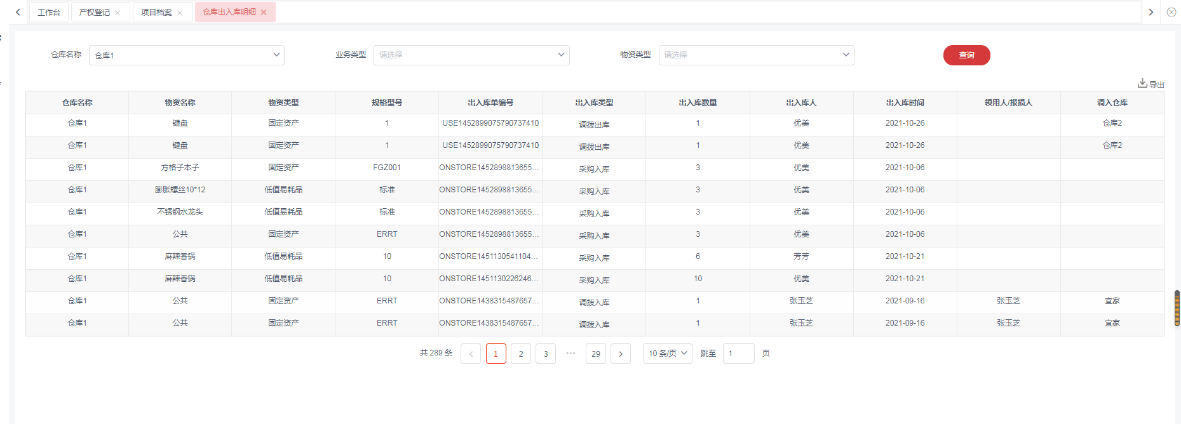This screenshot has height=424, width=1181.
Task: Close the 仓库出入库明细 tab
Action: [264, 12]
